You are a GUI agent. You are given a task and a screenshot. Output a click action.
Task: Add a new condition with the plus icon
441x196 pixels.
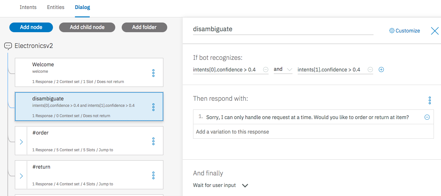click(x=381, y=69)
